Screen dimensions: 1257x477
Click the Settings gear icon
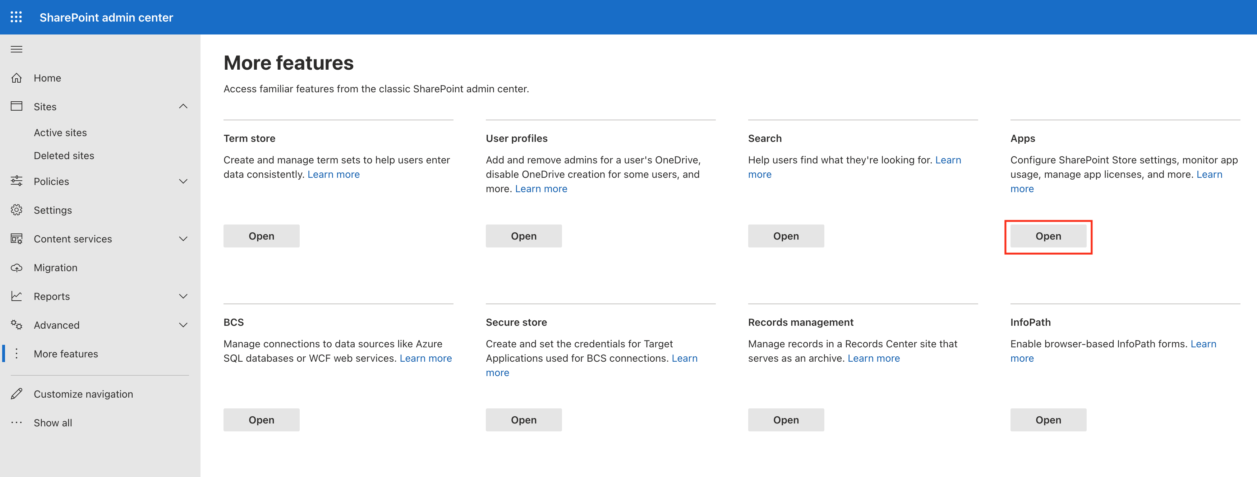[x=17, y=210]
